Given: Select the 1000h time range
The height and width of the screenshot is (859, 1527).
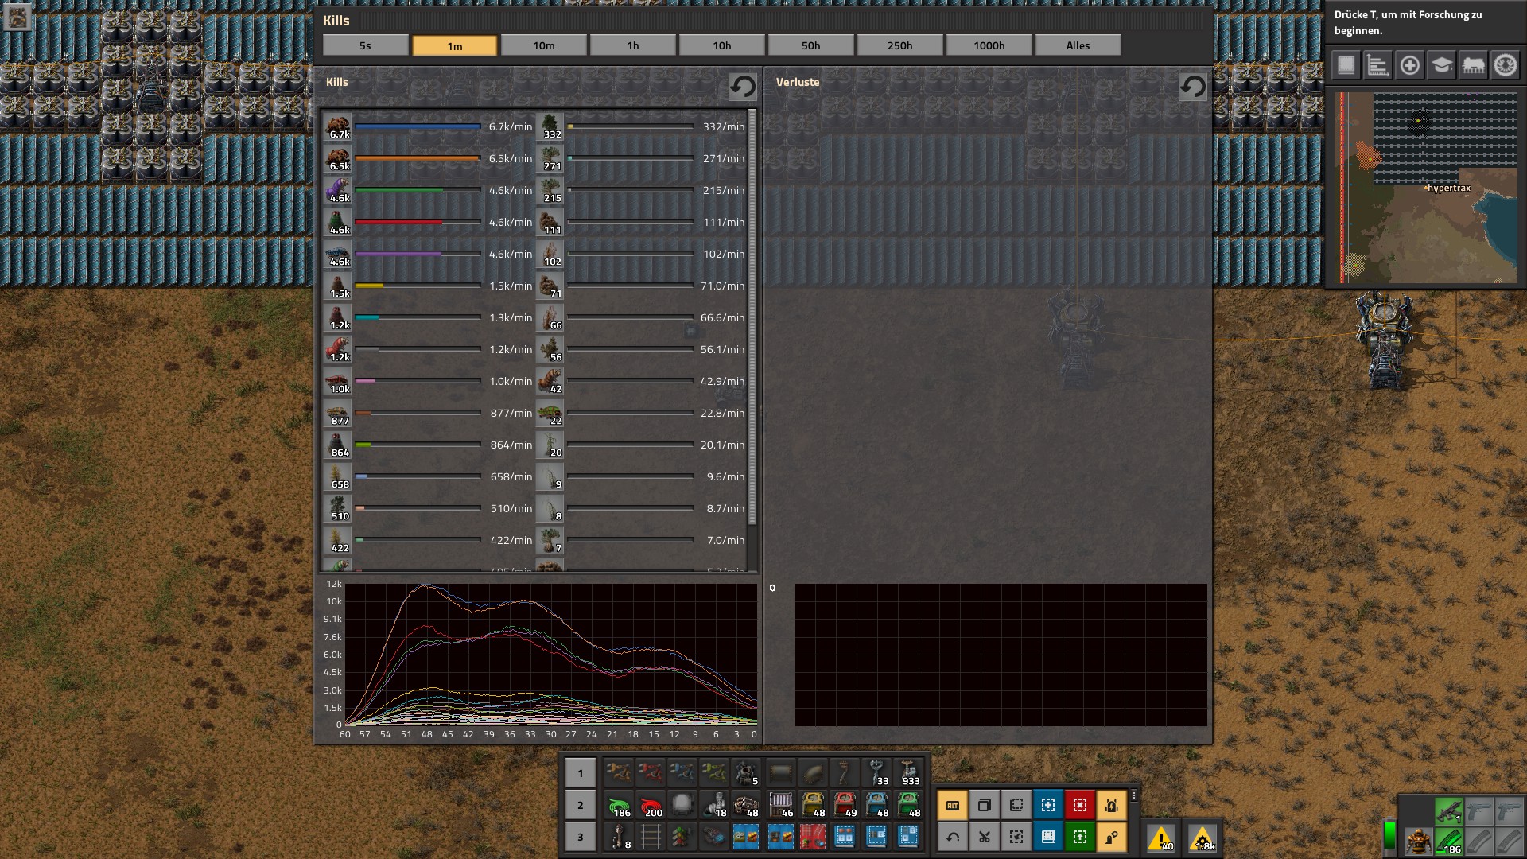Looking at the screenshot, I should click(x=989, y=45).
